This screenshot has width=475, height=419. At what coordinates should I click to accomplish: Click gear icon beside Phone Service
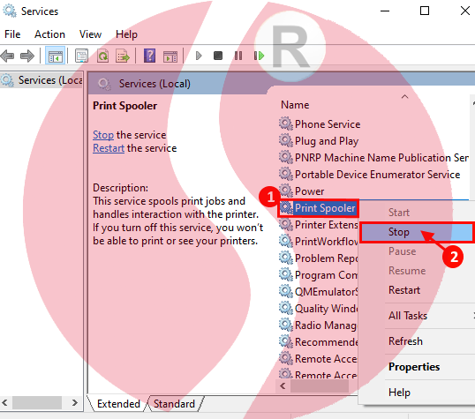[x=286, y=123]
